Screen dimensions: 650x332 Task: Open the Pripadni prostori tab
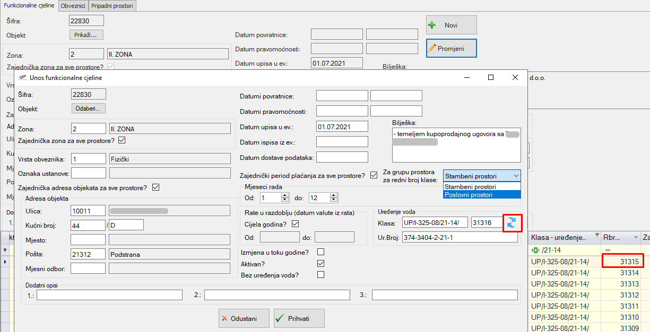pyautogui.click(x=112, y=6)
